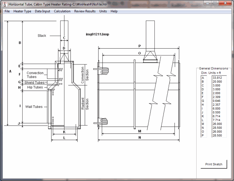Open the Heater Type menu
This screenshot has height=181, width=234.
(22, 11)
